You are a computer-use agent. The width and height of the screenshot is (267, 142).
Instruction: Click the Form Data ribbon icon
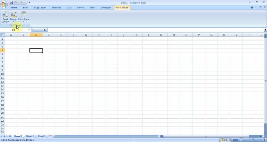pyautogui.click(x=23, y=17)
